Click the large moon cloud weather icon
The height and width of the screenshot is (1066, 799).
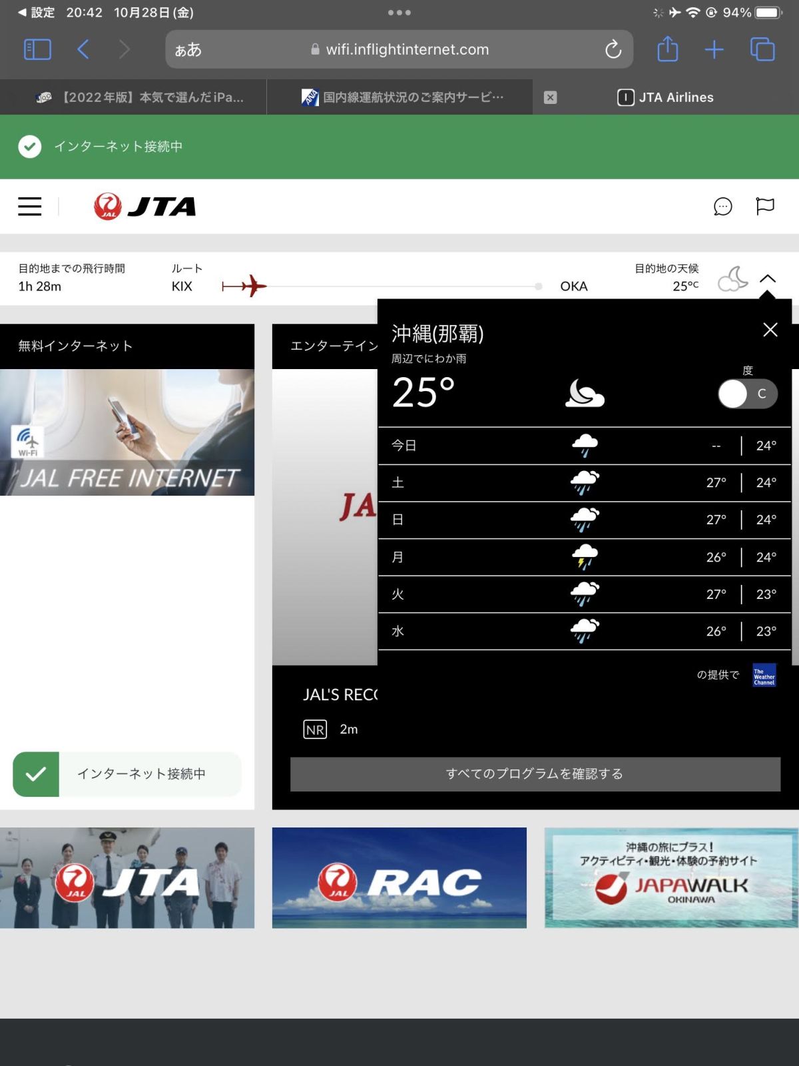pos(585,393)
